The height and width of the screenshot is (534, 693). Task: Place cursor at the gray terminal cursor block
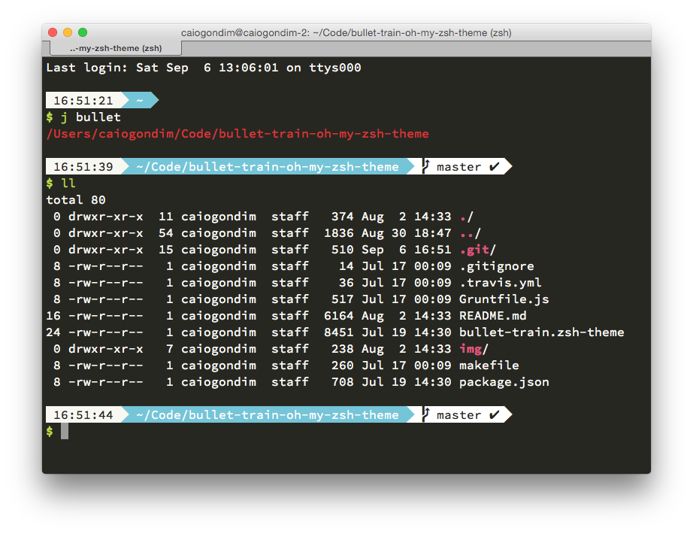pos(65,431)
